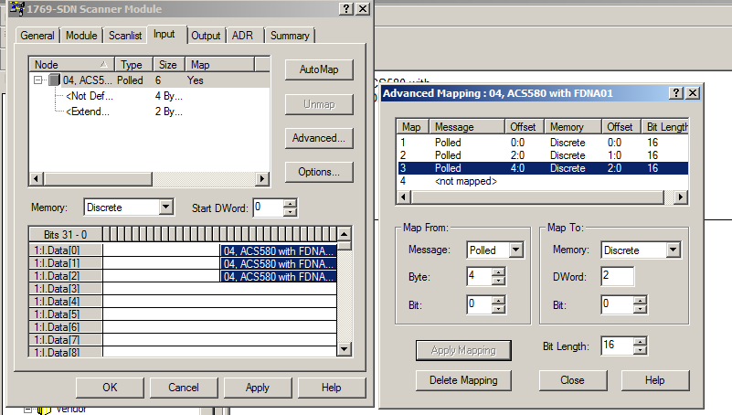Switch to the Output tab

click(x=206, y=36)
